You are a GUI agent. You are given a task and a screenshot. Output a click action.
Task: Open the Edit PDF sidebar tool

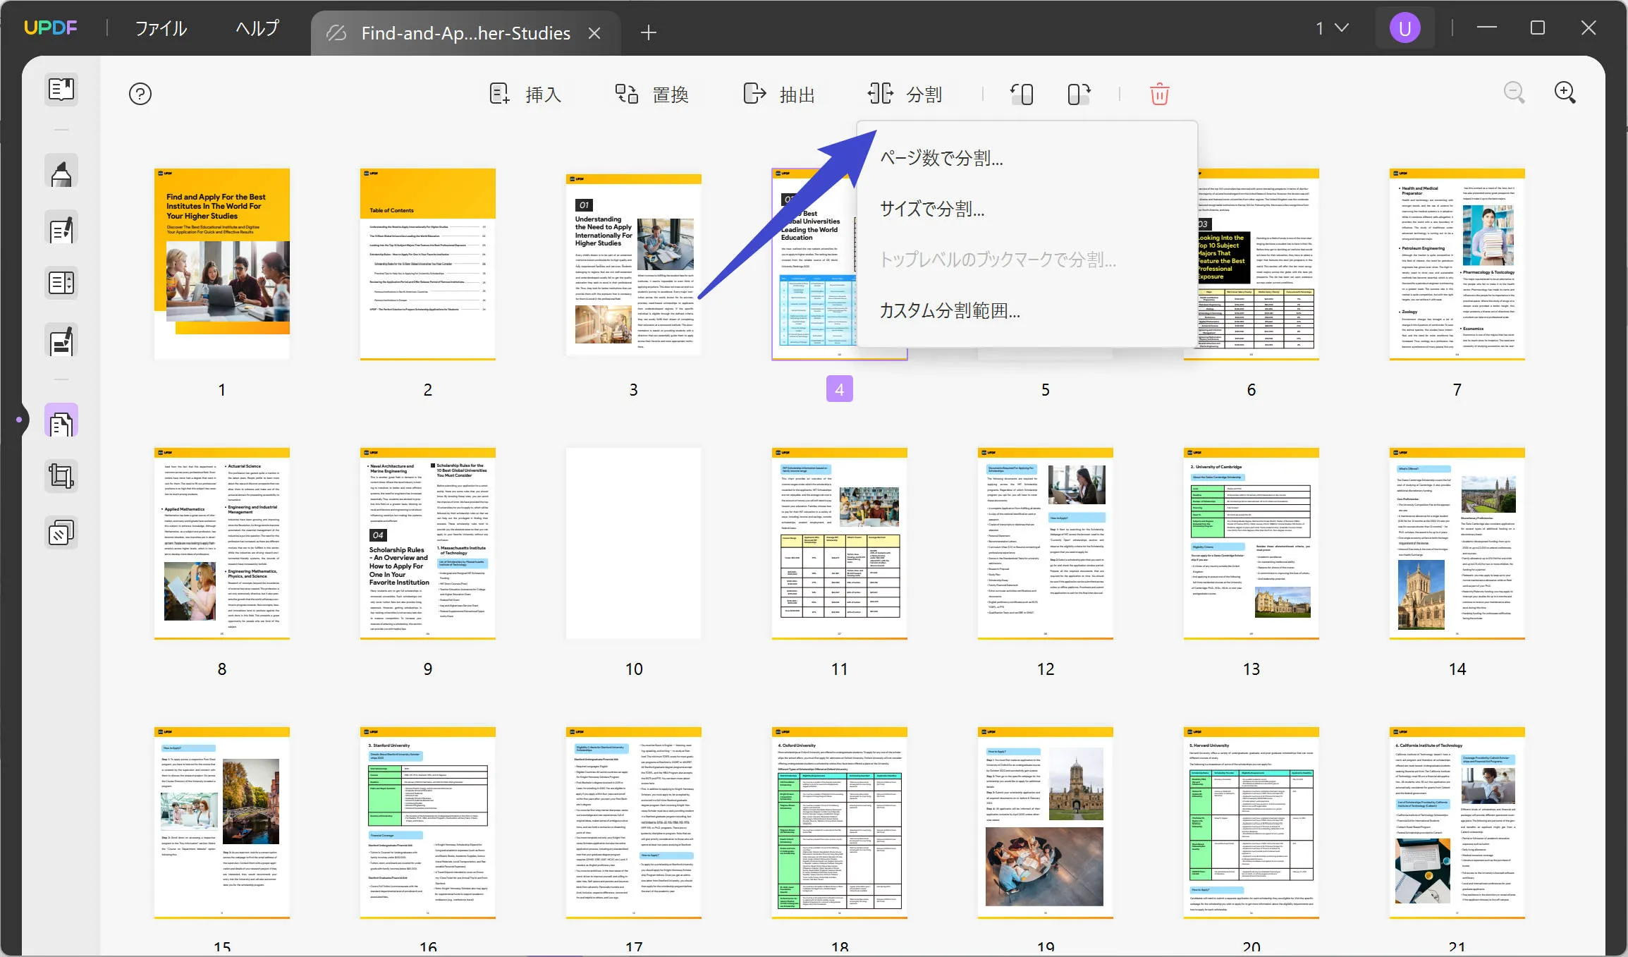61,228
